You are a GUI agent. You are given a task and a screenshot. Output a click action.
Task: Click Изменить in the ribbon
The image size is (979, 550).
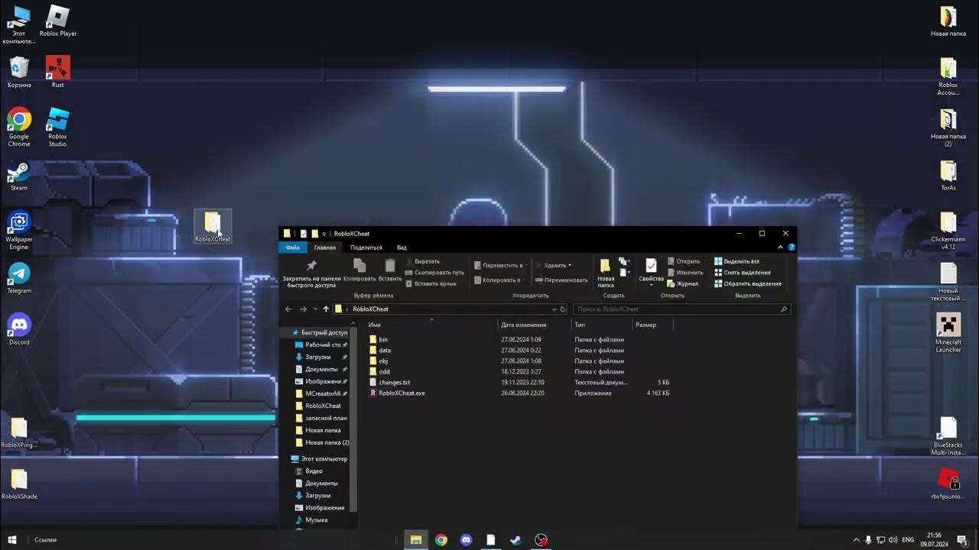click(685, 273)
